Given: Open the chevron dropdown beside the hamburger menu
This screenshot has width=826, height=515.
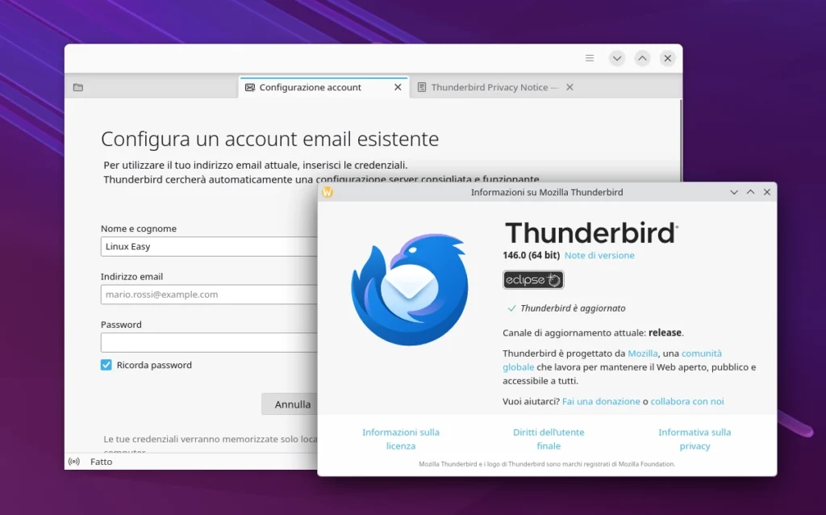Looking at the screenshot, I should 616,58.
